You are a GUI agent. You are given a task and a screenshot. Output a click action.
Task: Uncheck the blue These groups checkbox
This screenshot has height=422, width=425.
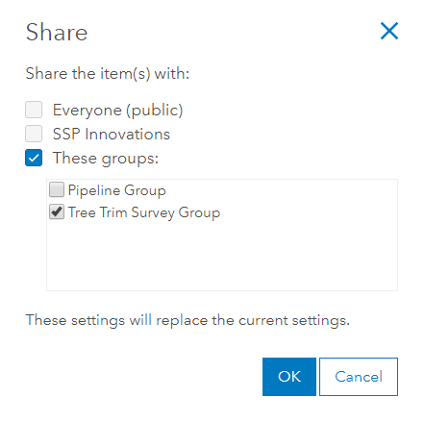pyautogui.click(x=34, y=158)
